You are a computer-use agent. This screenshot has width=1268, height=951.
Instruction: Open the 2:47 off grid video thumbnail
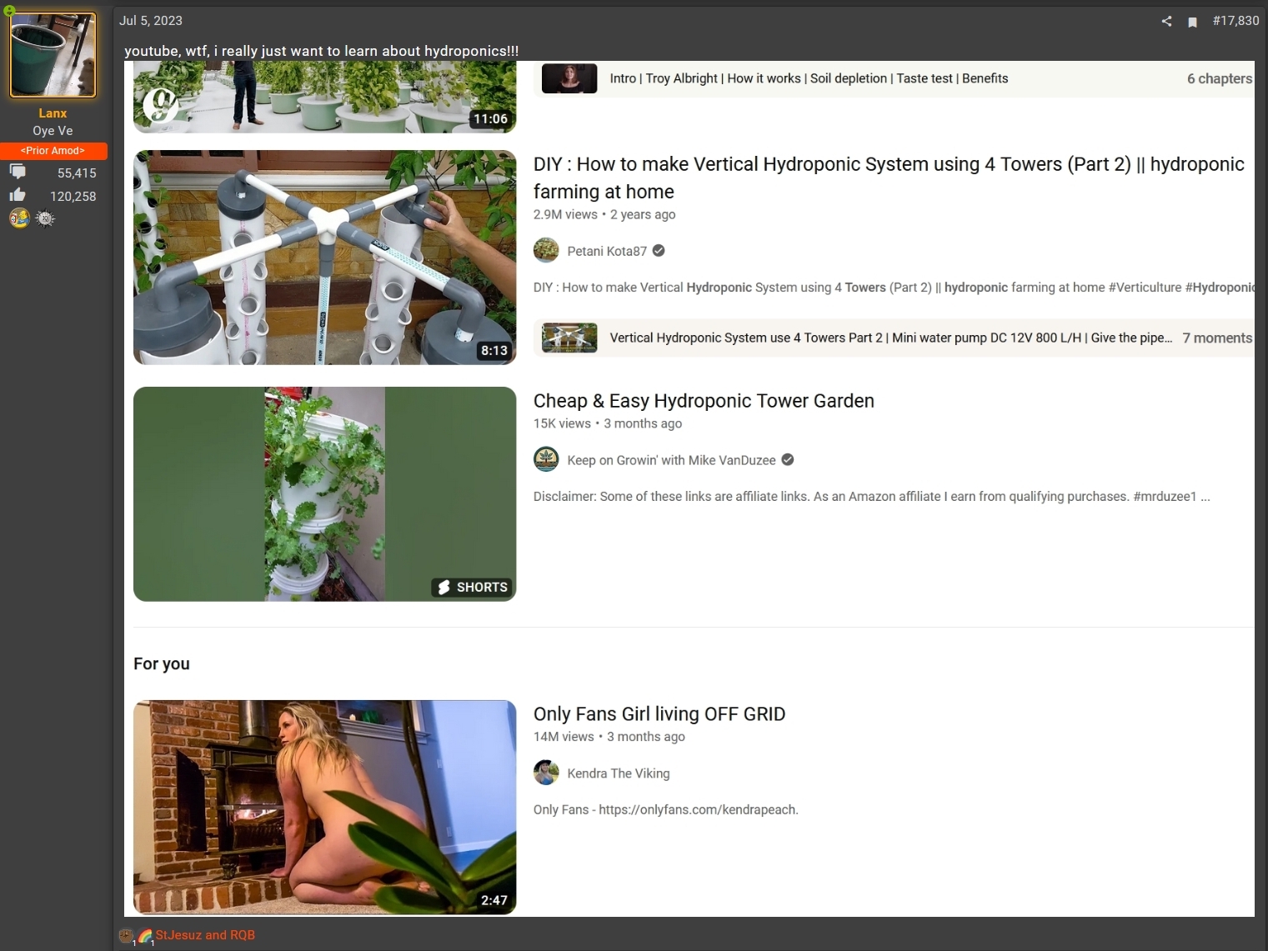coord(324,808)
